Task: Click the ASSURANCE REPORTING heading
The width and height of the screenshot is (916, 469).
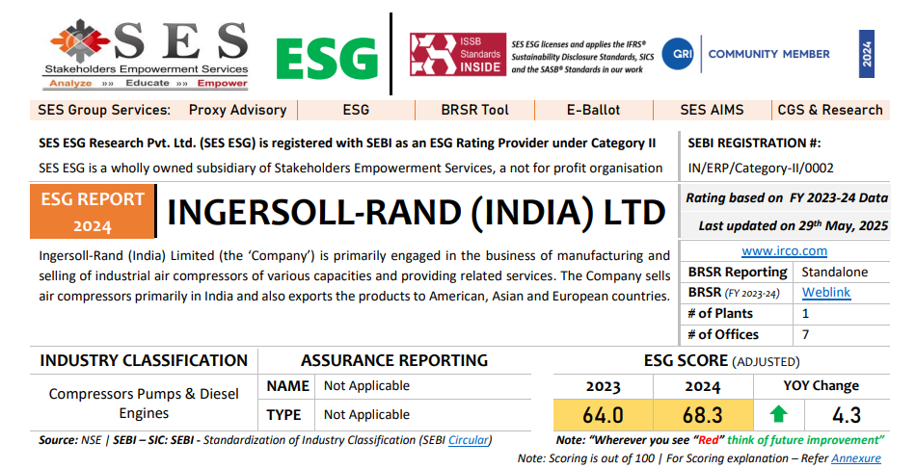Action: pyautogui.click(x=394, y=360)
